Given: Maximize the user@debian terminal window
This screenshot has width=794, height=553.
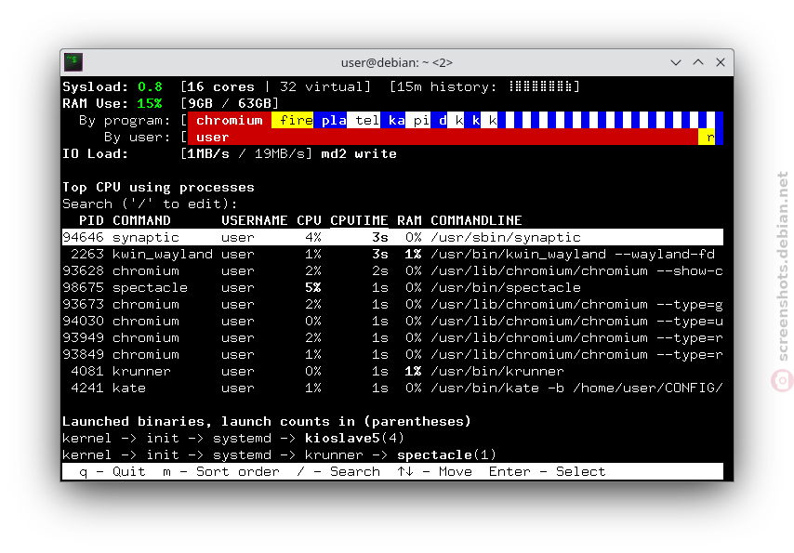Looking at the screenshot, I should [698, 62].
